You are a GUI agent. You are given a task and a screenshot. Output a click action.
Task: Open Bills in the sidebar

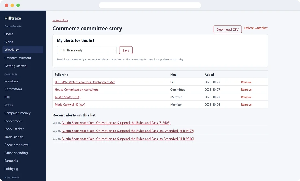[7, 97]
